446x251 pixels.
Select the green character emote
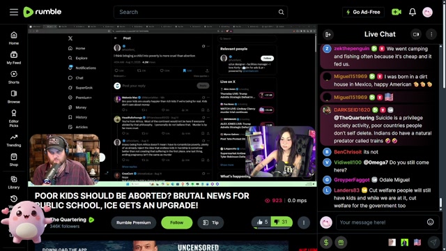(404, 243)
